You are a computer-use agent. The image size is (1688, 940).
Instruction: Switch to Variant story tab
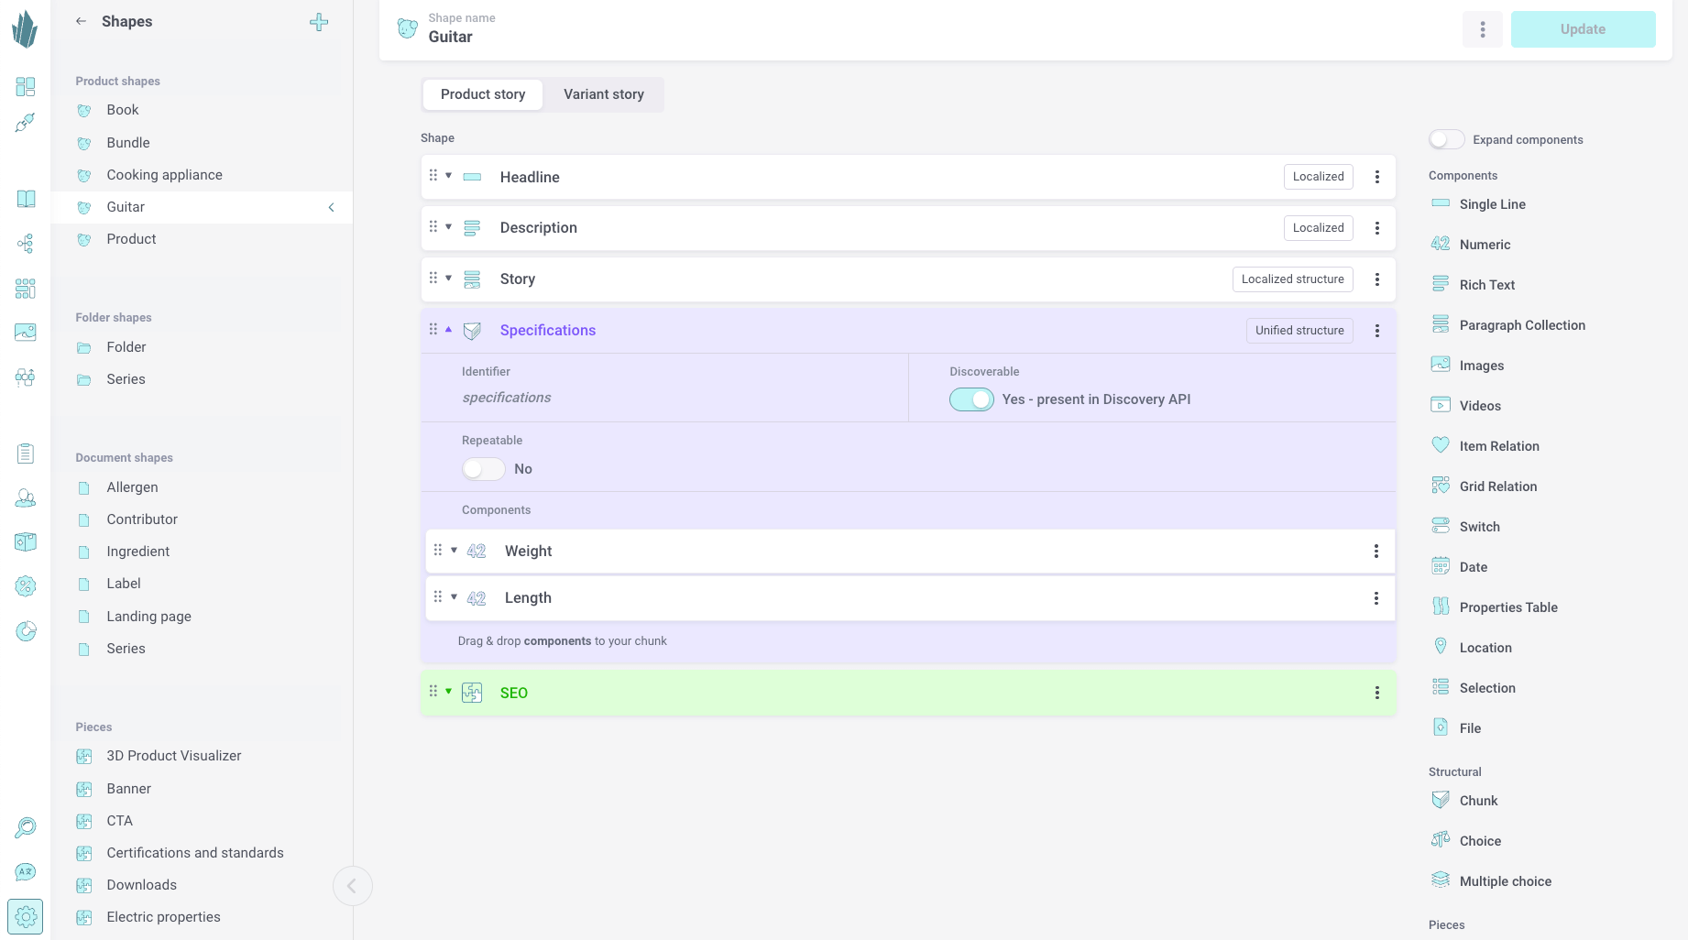[603, 94]
